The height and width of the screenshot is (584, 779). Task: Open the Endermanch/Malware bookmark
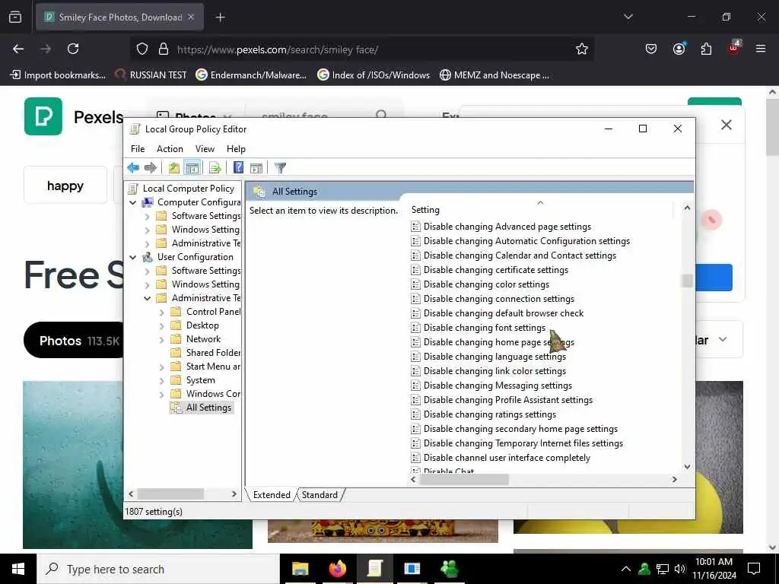[x=251, y=75]
